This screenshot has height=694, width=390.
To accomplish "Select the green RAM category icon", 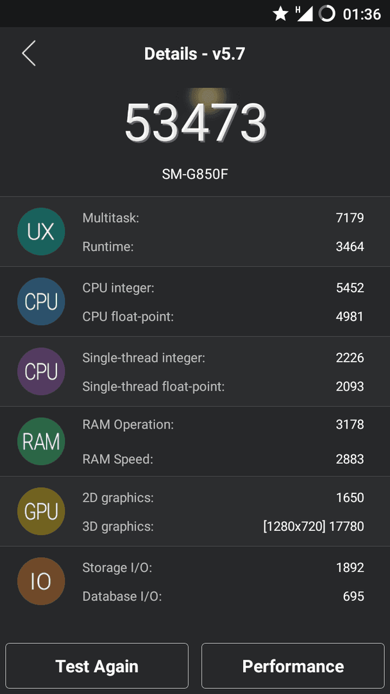I will pyautogui.click(x=41, y=441).
